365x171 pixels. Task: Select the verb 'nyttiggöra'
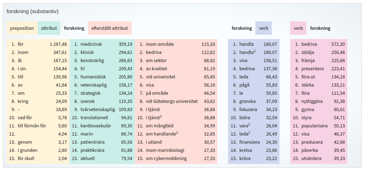pos(312,101)
